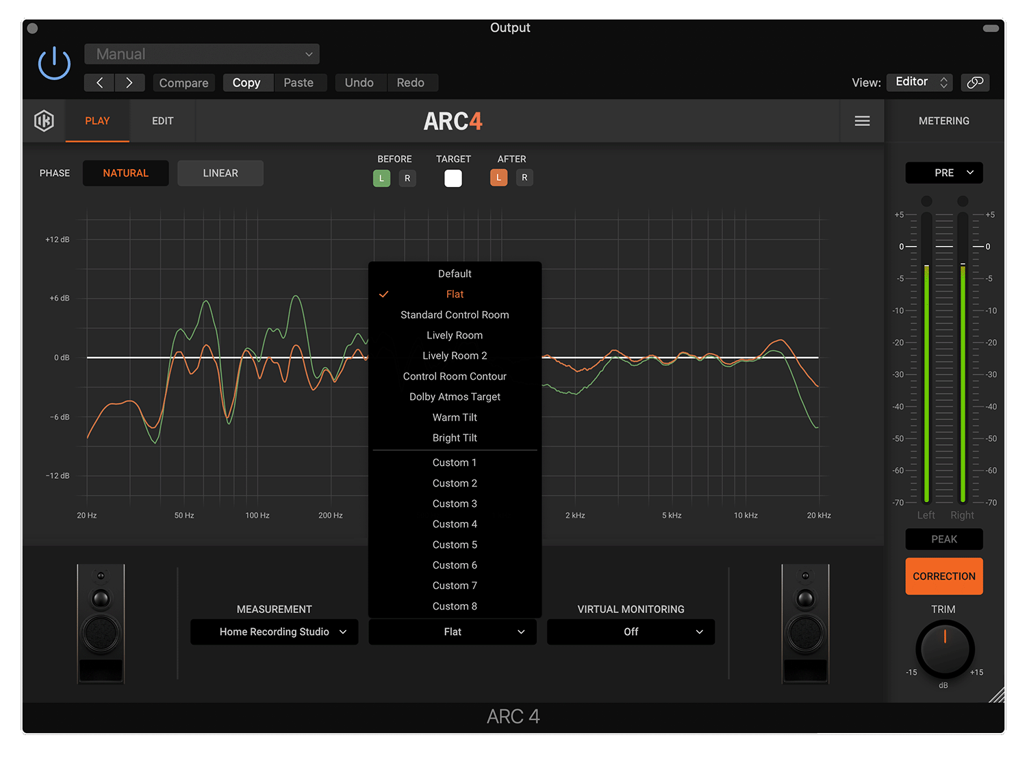This screenshot has height=759, width=1027.
Task: Click the Compare button
Action: [183, 82]
